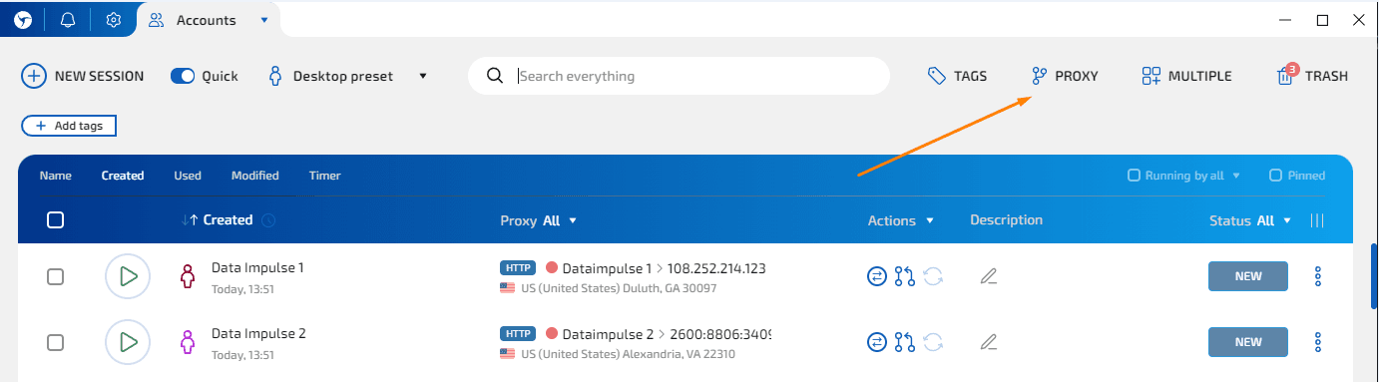The image size is (1379, 382).
Task: Open the Actions dropdown
Action: [901, 220]
